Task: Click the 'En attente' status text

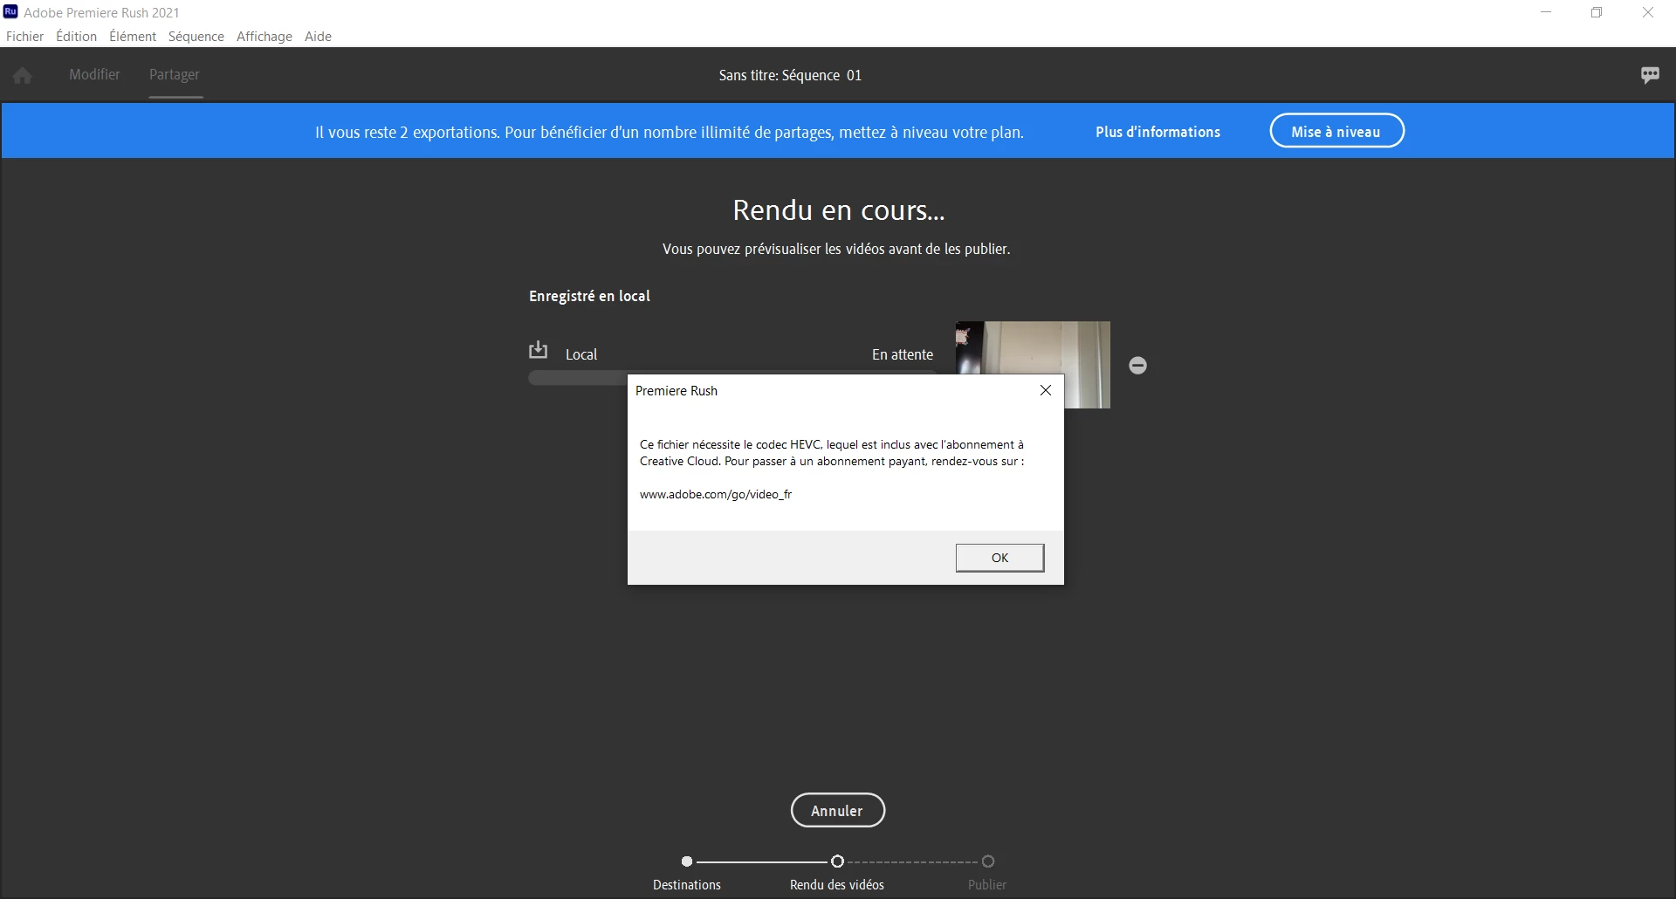Action: tap(903, 354)
